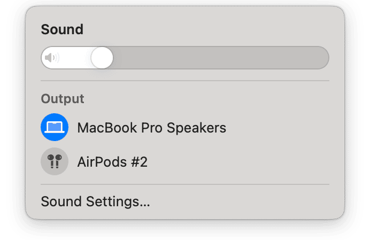Screen dimensions: 370x249
Task: Choose MacBook Pro Speakers as the output
Action: coord(151,128)
